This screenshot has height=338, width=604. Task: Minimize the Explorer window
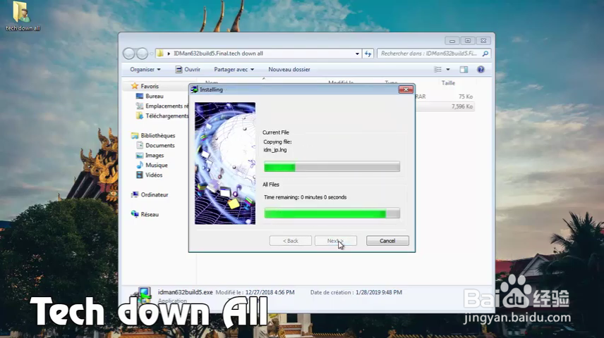pyautogui.click(x=452, y=40)
